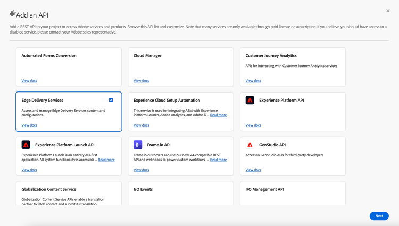This screenshot has width=399, height=226.
Task: Click Next to continue
Action: point(379,216)
